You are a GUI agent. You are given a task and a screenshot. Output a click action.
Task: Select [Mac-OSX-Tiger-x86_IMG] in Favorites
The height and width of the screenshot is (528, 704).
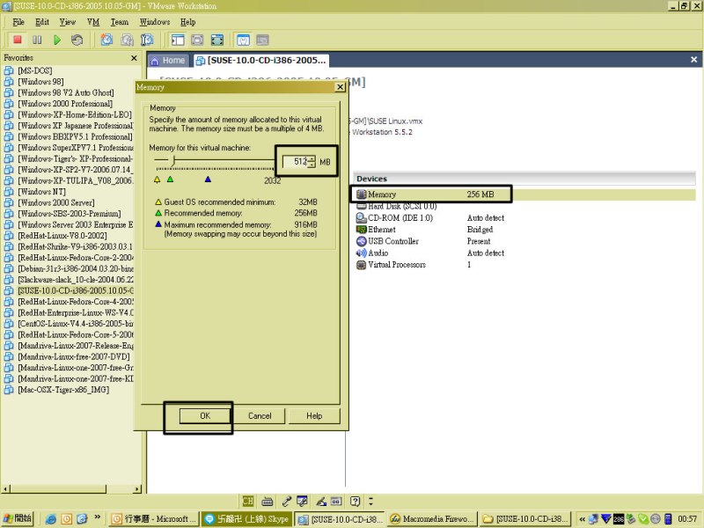point(63,390)
